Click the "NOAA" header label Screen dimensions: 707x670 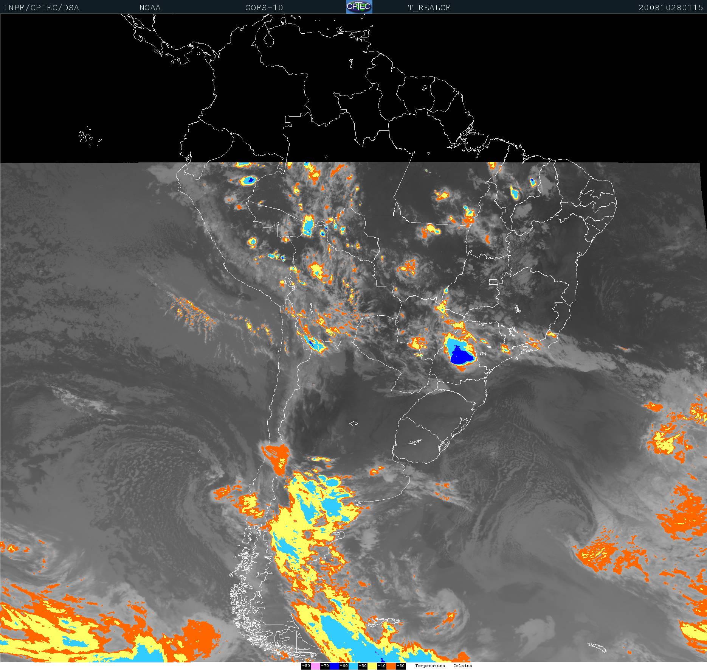(150, 8)
